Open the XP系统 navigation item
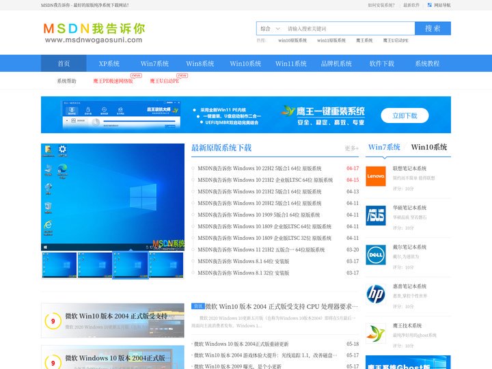This screenshot has width=492, height=369. pyautogui.click(x=109, y=64)
